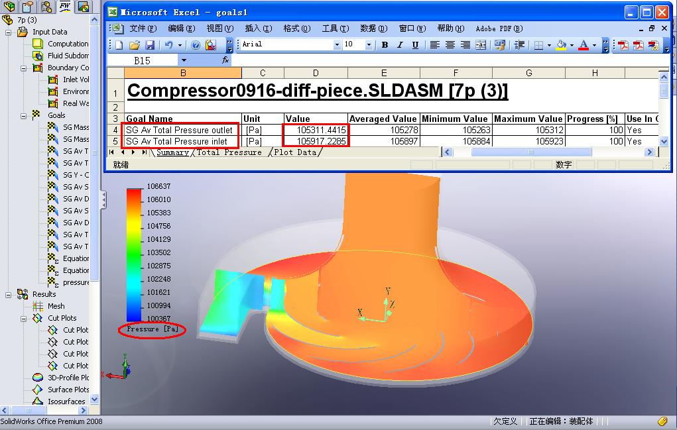The height and width of the screenshot is (430, 677).
Task: Click the Borders icon in Excel toolbar
Action: [x=538, y=45]
